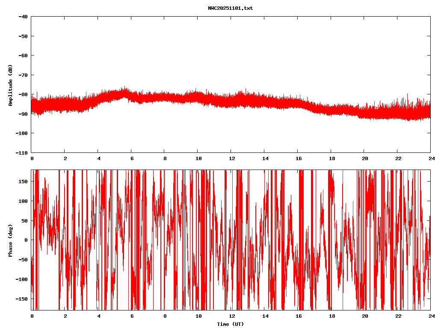
Task: Click hour 2 tick below phase plot
Action: tap(65, 316)
